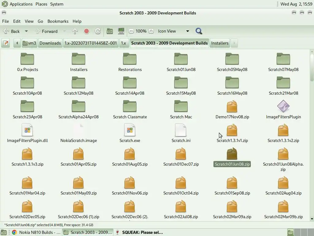Open the Help menu
The width and height of the screenshot is (314, 236).
point(77,21)
